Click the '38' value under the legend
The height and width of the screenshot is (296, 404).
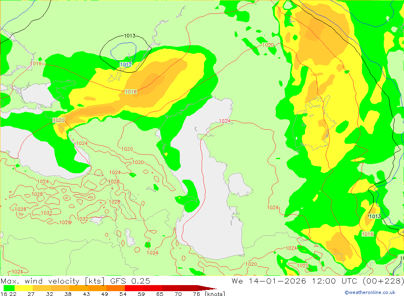pos(68,294)
